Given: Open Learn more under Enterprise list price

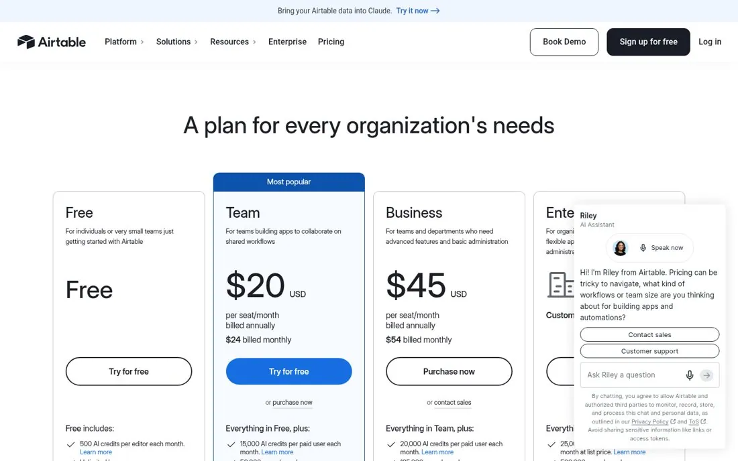Looking at the screenshot, I should pyautogui.click(x=629, y=452).
